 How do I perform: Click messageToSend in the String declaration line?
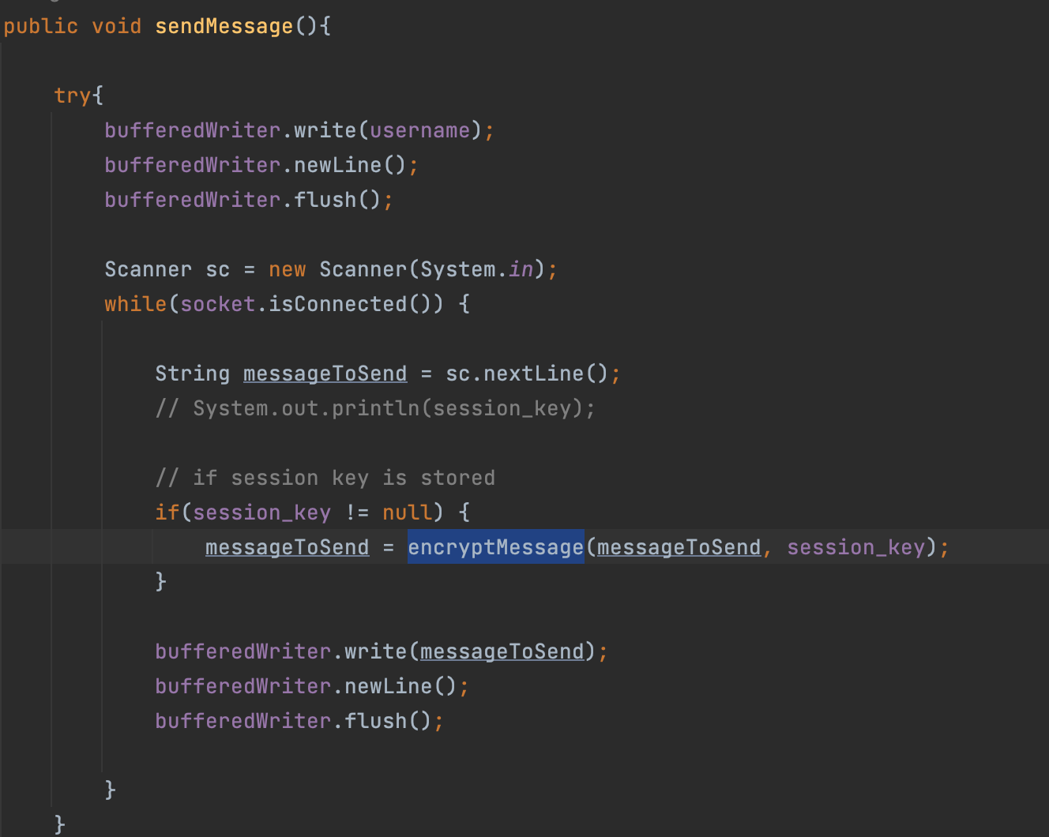click(325, 373)
